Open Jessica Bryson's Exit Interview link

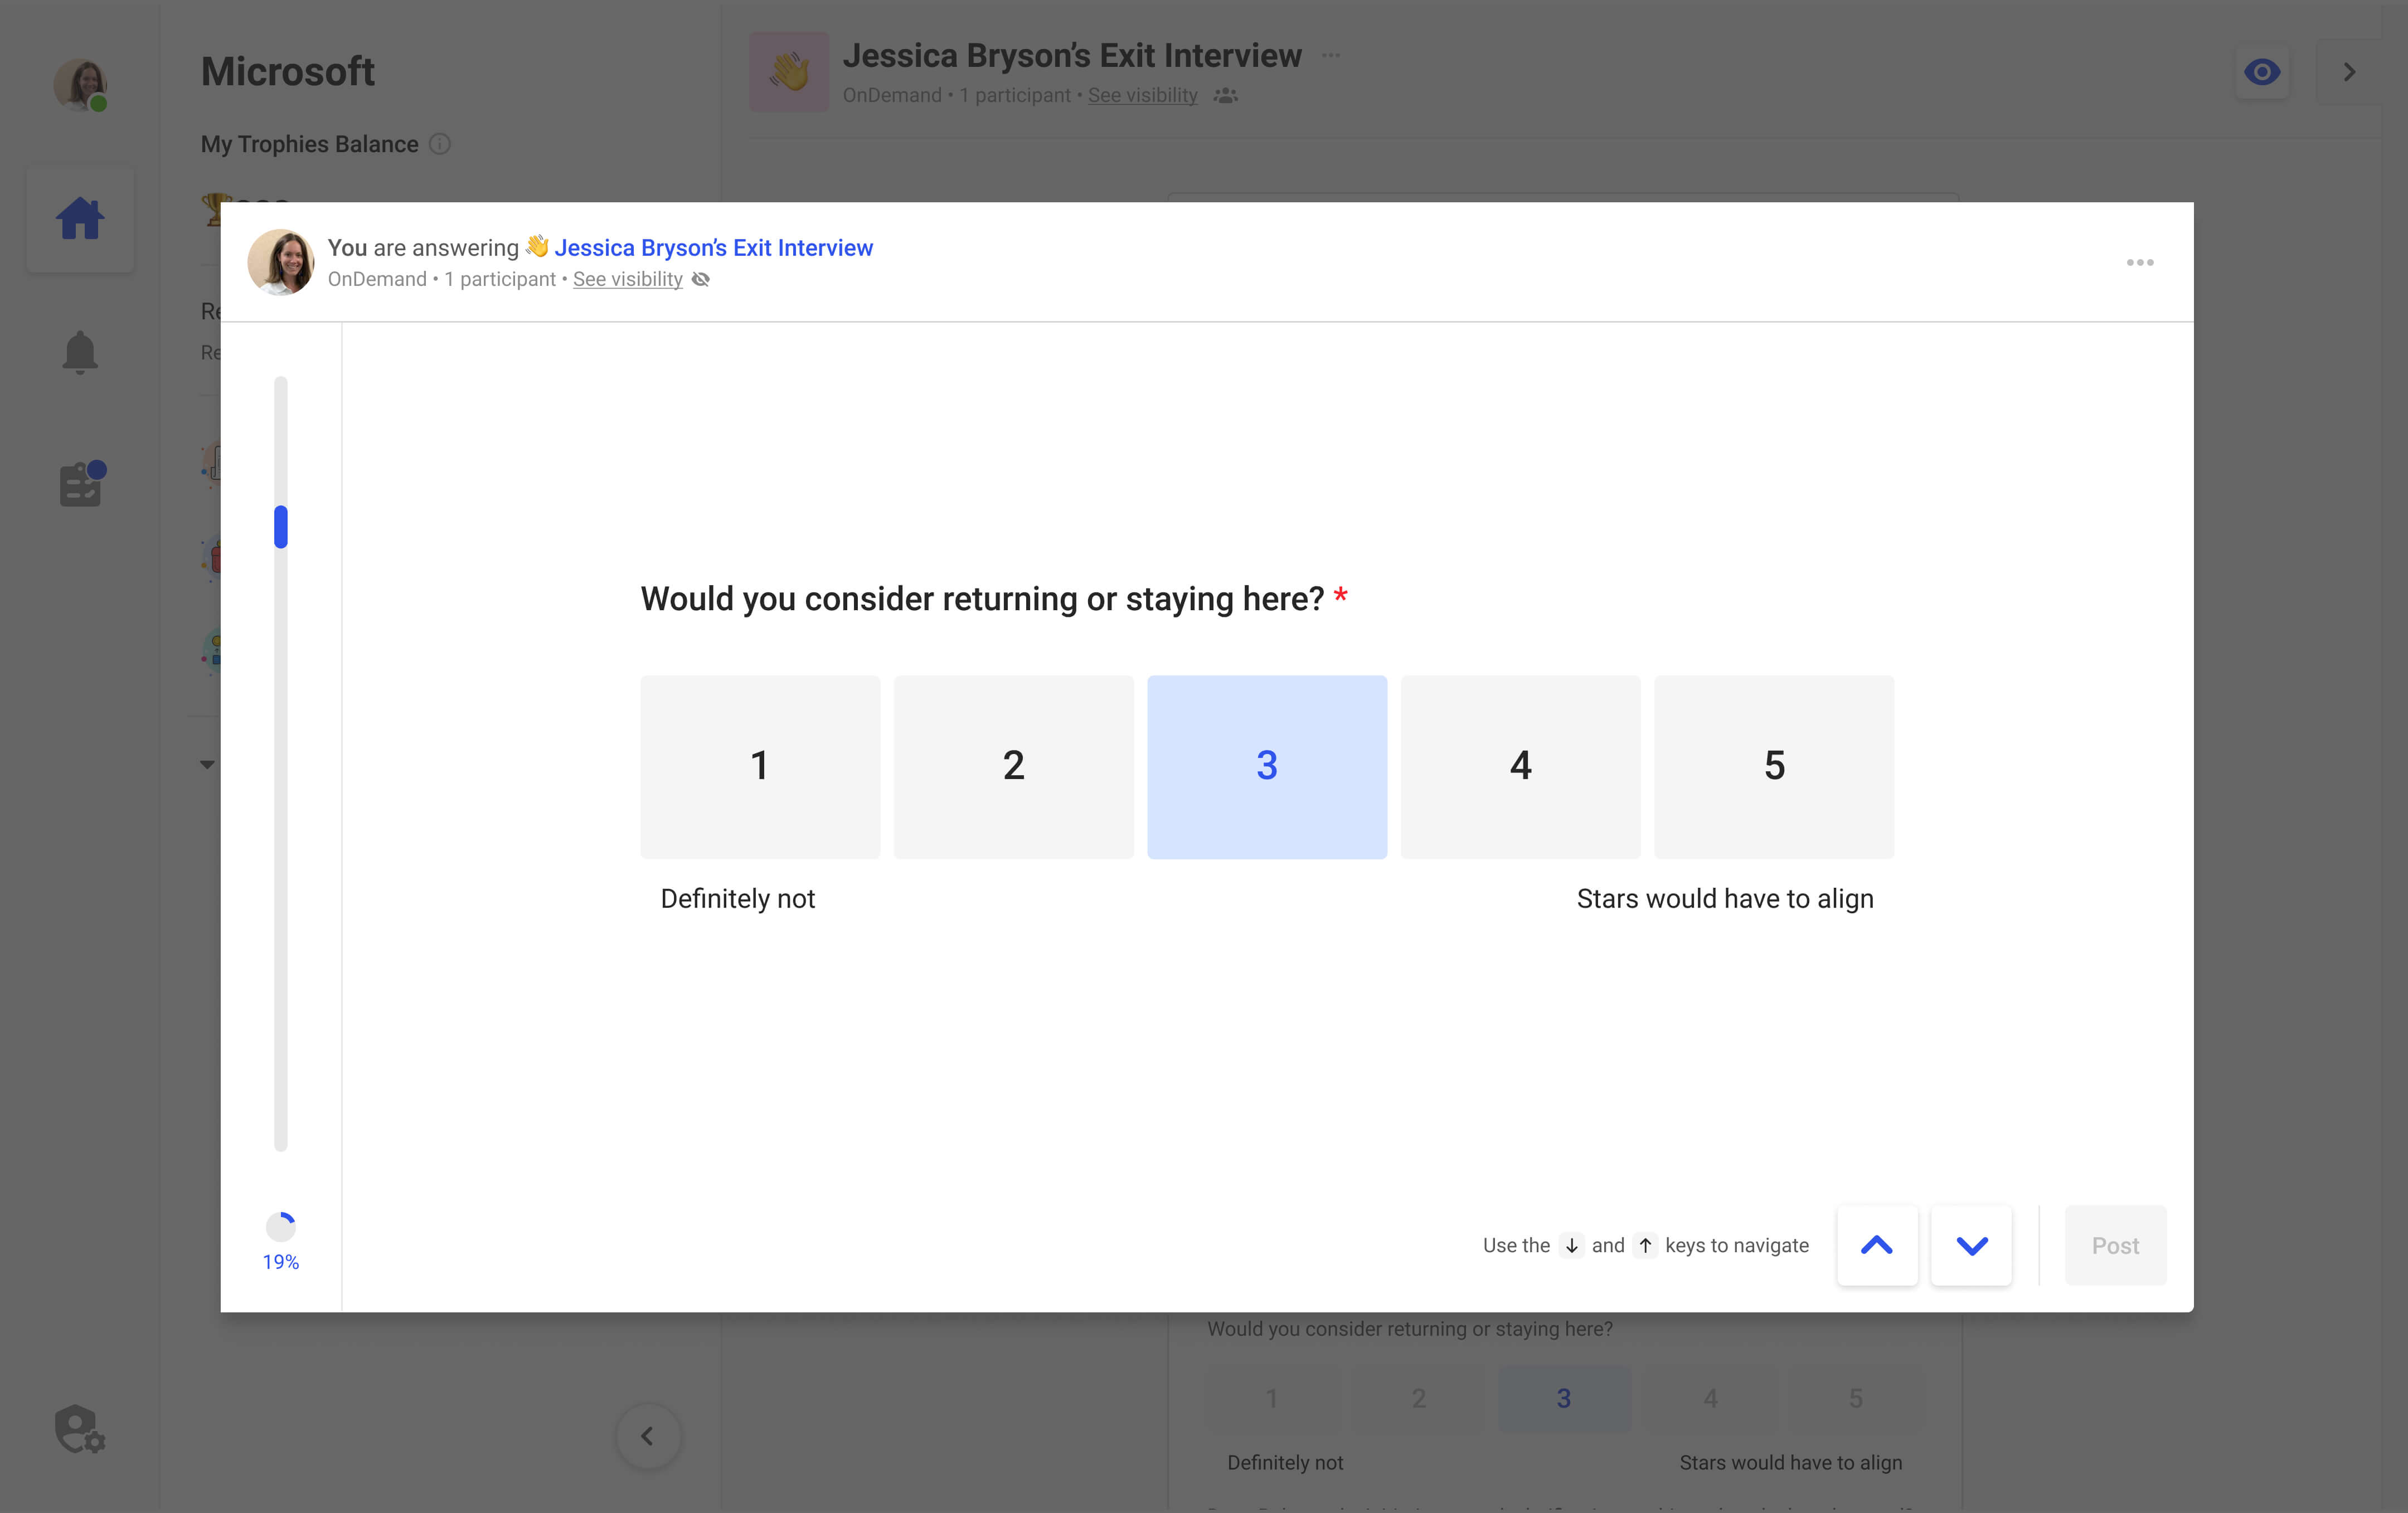713,247
